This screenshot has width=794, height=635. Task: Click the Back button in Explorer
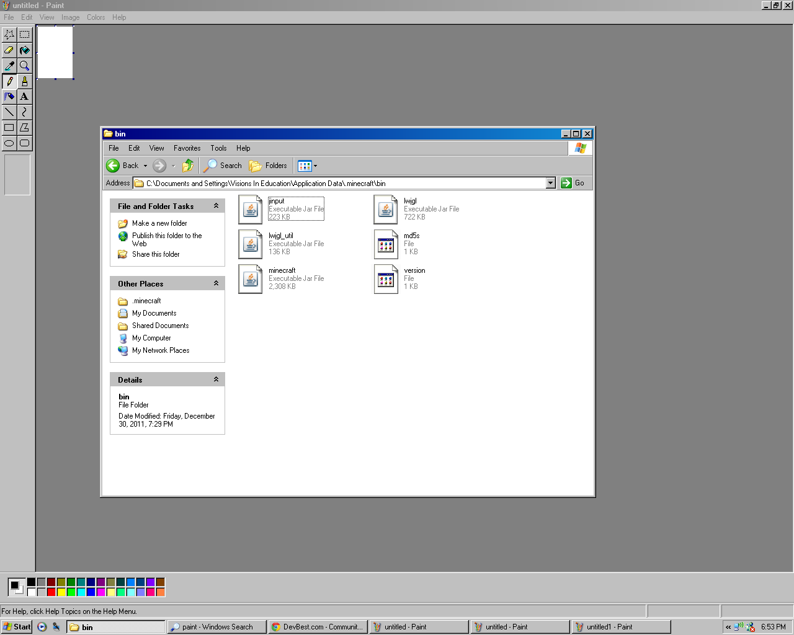[x=123, y=166]
